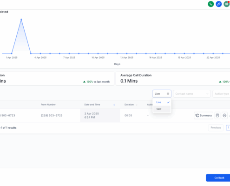Open the megaphone announcements icon
Image resolution: width=230 pixels, height=186 pixels.
point(227,4)
